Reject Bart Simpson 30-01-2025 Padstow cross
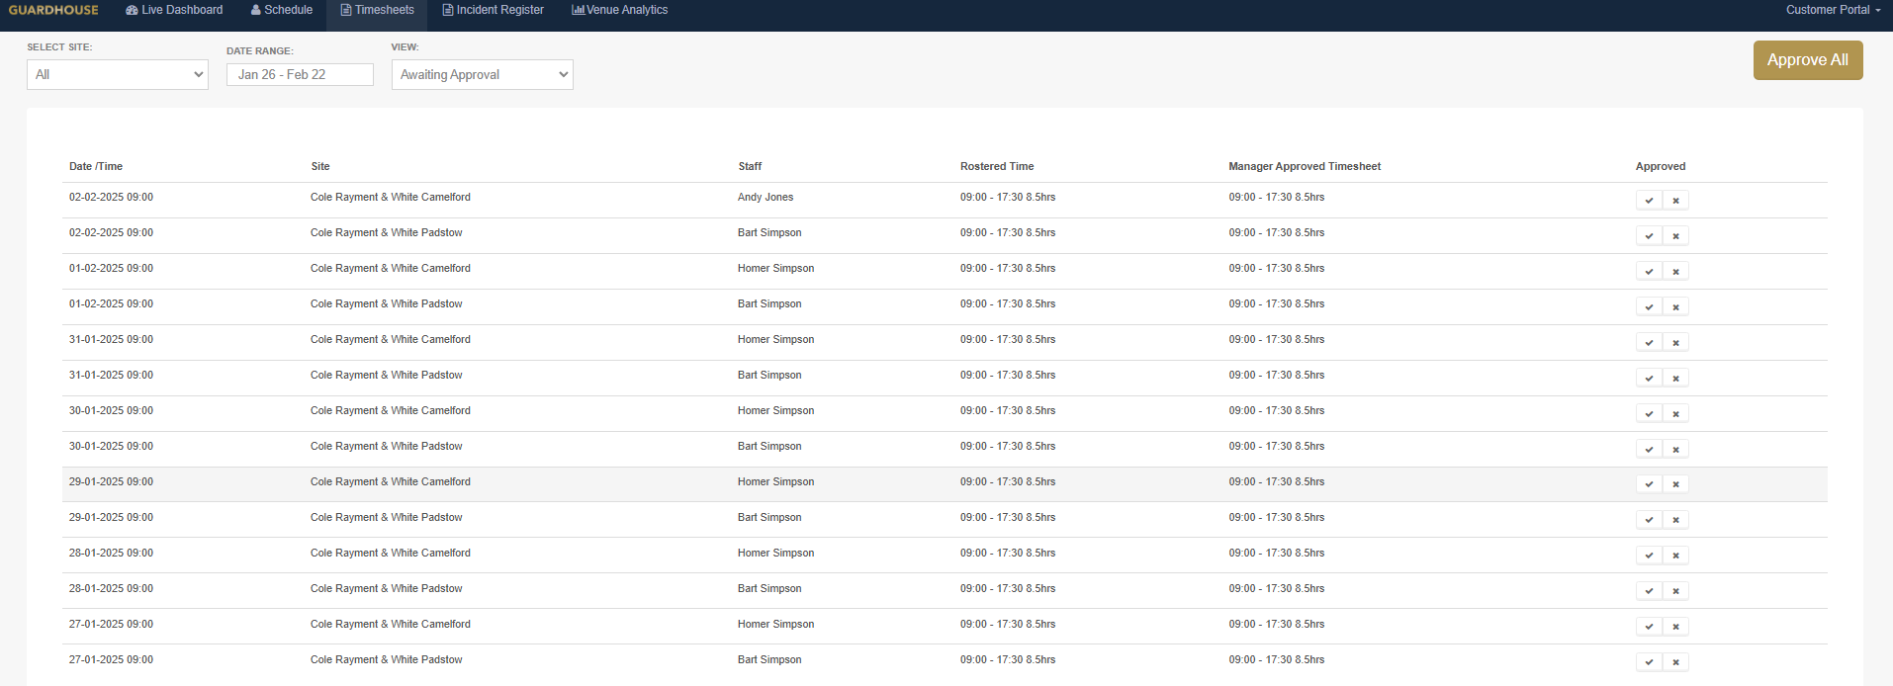The width and height of the screenshot is (1893, 686). [x=1675, y=450]
